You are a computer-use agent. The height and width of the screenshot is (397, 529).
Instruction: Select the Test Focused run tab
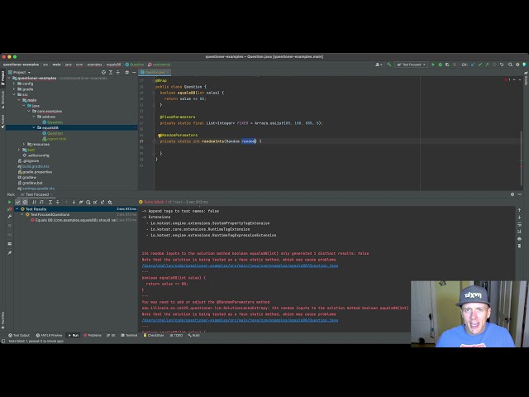coord(36,194)
